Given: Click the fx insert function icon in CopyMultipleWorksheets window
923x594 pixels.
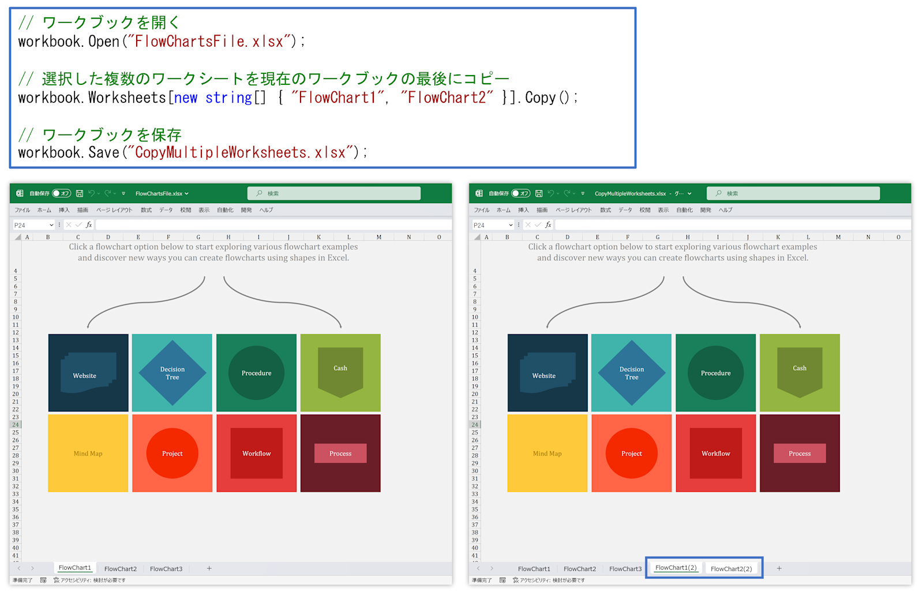Looking at the screenshot, I should 548,225.
